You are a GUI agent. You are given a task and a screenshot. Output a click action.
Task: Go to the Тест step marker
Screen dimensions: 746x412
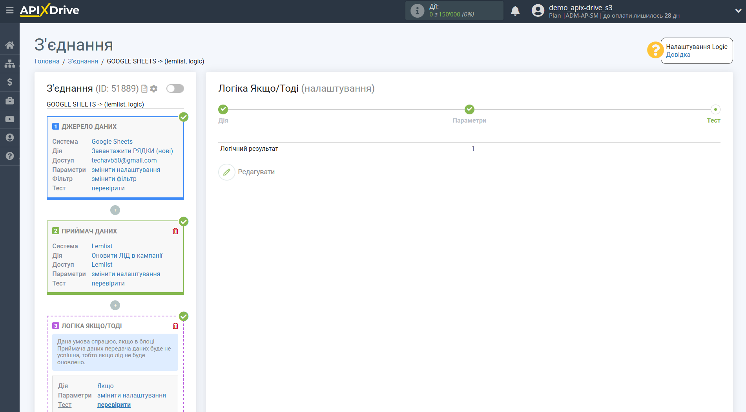click(715, 109)
